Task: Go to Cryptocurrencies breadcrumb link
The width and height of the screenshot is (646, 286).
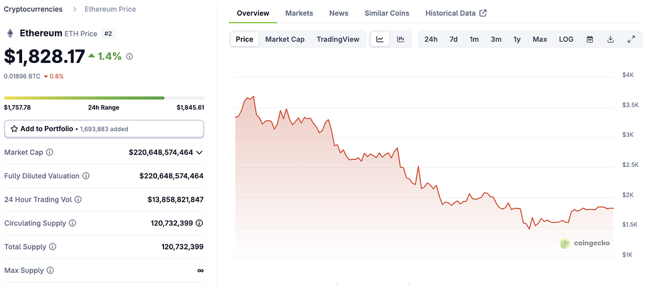Action: tap(33, 9)
